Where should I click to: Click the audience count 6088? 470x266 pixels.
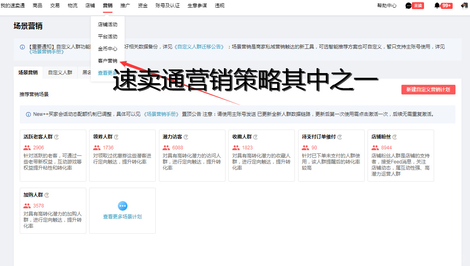[x=178, y=148]
